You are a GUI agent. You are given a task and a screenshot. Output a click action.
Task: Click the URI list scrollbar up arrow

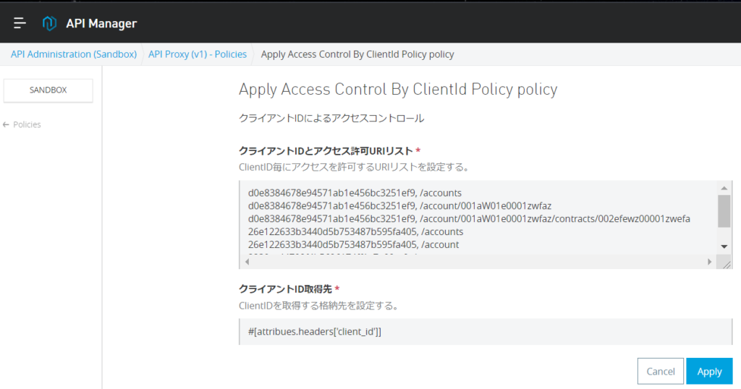[x=724, y=187]
